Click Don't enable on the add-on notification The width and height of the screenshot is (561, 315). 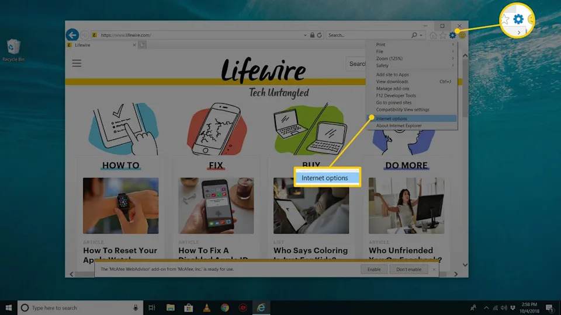tap(408, 269)
